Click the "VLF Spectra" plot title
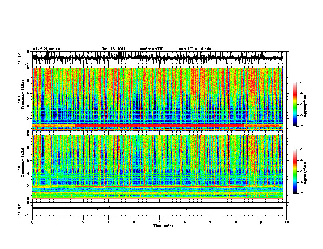Image resolution: width=323 pixels, height=249 pixels. tap(46, 49)
